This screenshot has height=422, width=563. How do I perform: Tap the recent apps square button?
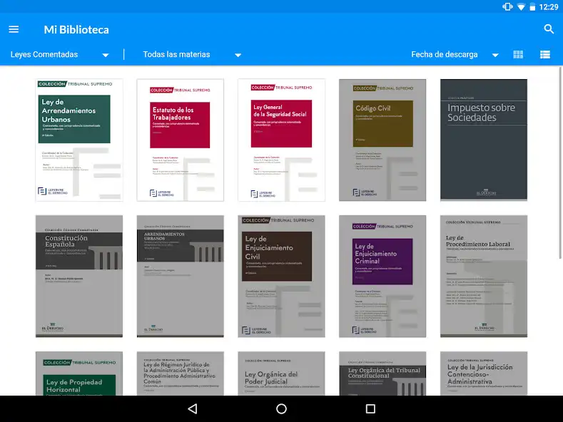[370, 408]
